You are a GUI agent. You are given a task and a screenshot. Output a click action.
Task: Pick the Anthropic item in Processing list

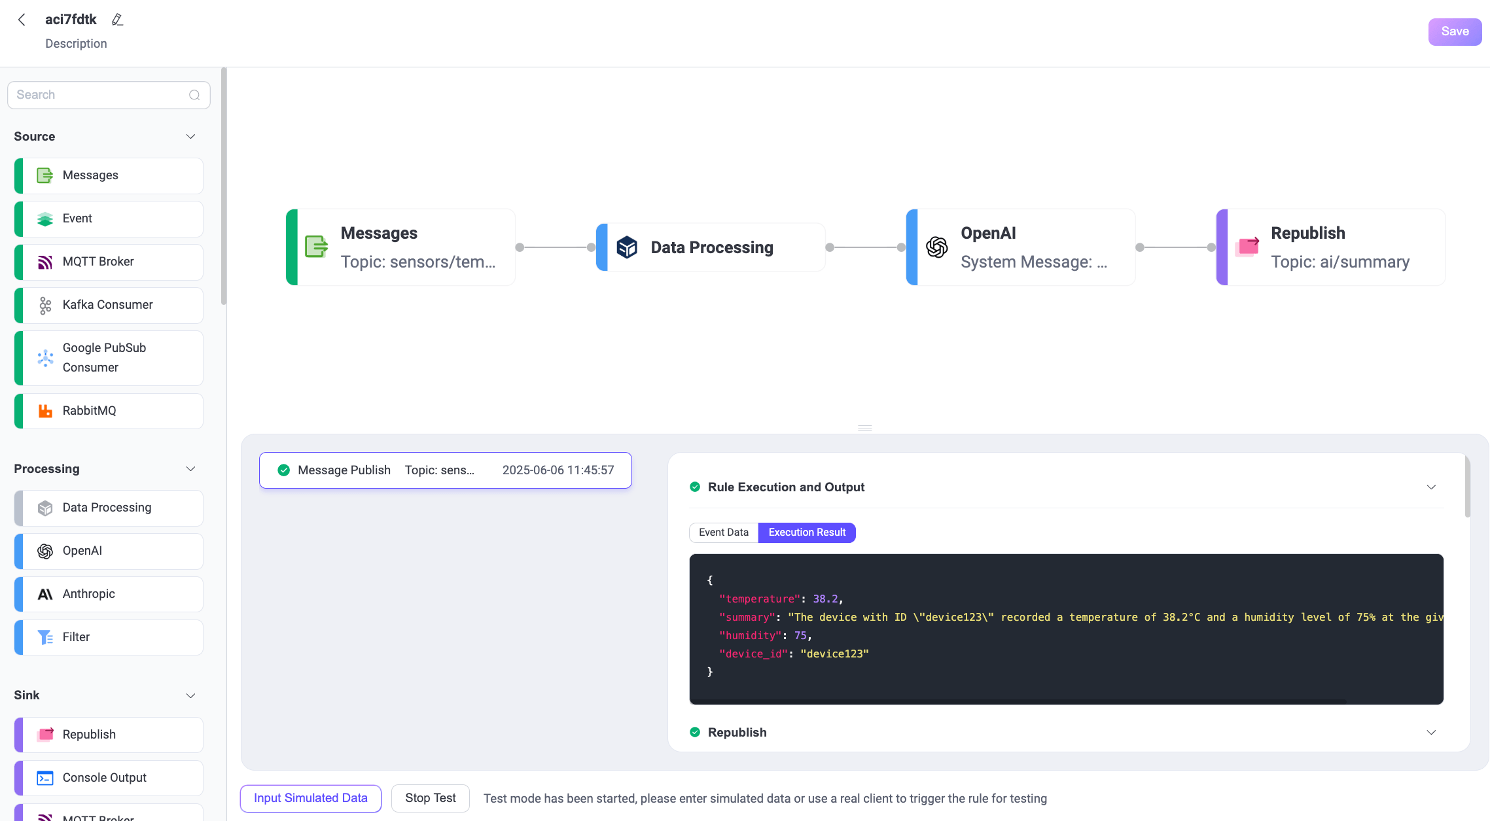[x=109, y=594]
